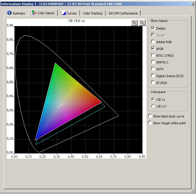
Task: Select the CIE u'v' colorspace radio button
Action: click(x=153, y=106)
